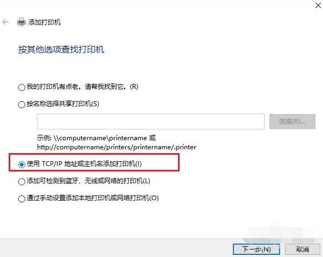Click label text 我的打印机有点老。请帮我找到它。(R)

pos(82,87)
